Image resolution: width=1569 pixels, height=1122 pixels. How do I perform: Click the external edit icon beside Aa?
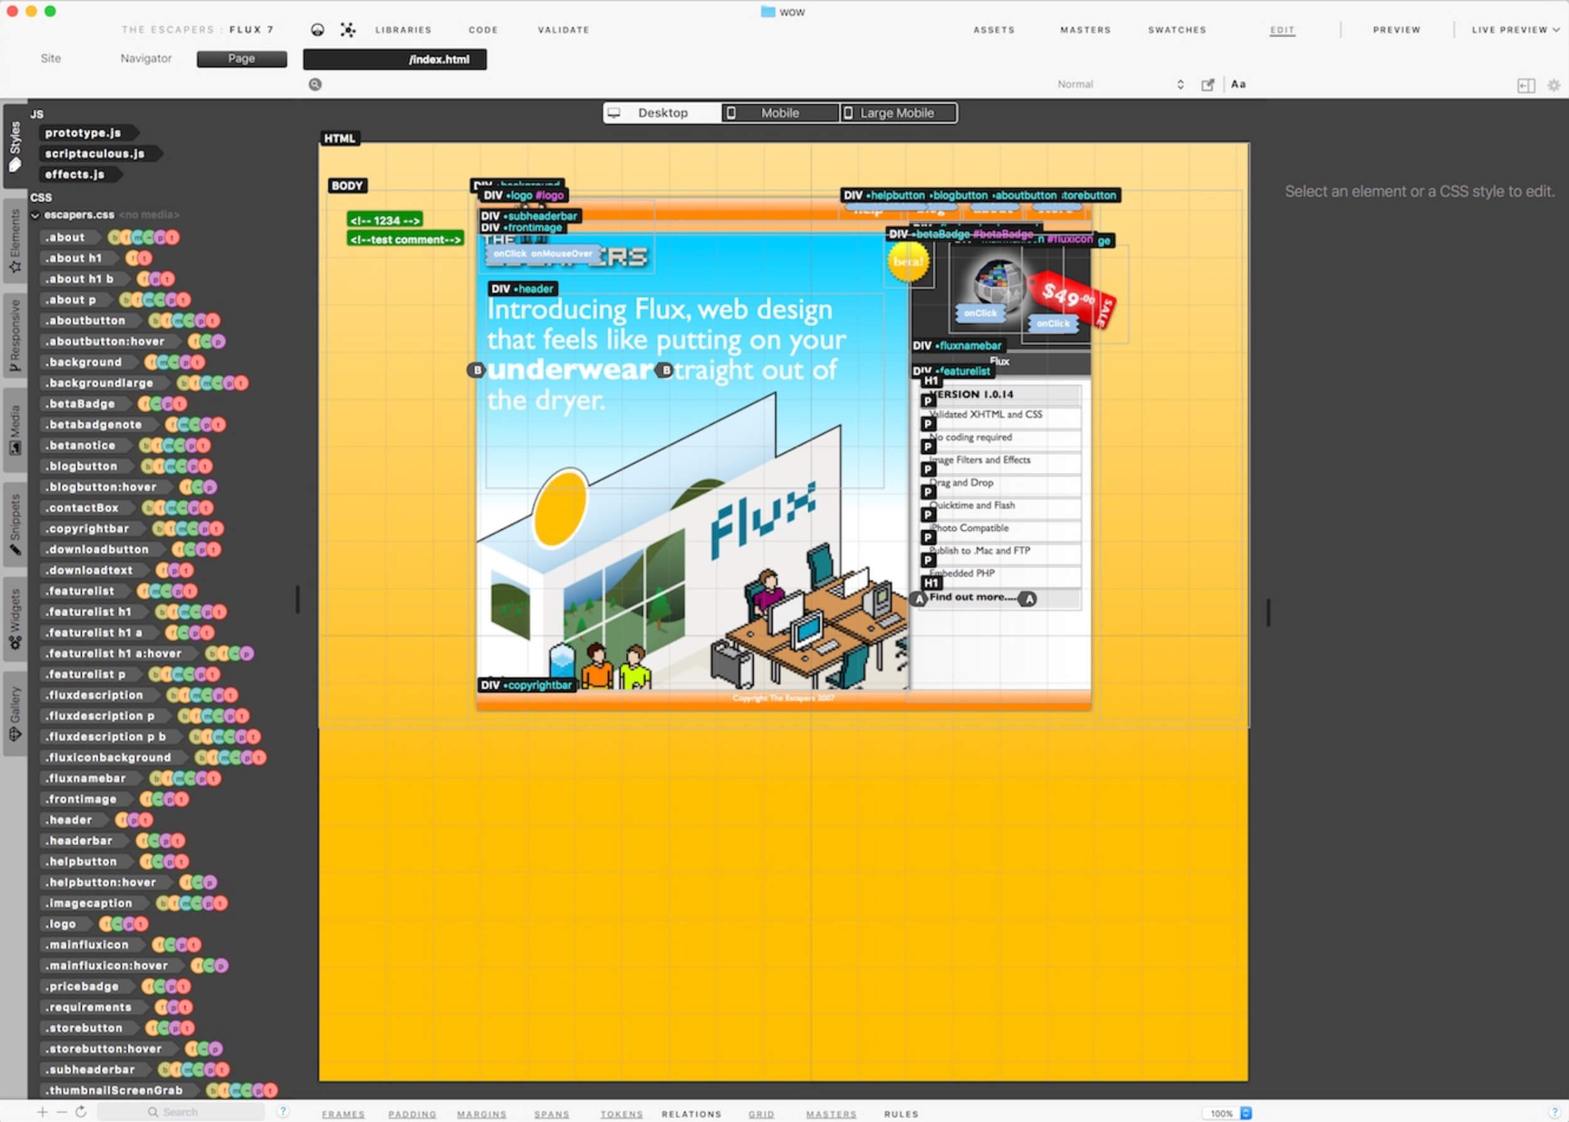1207,84
